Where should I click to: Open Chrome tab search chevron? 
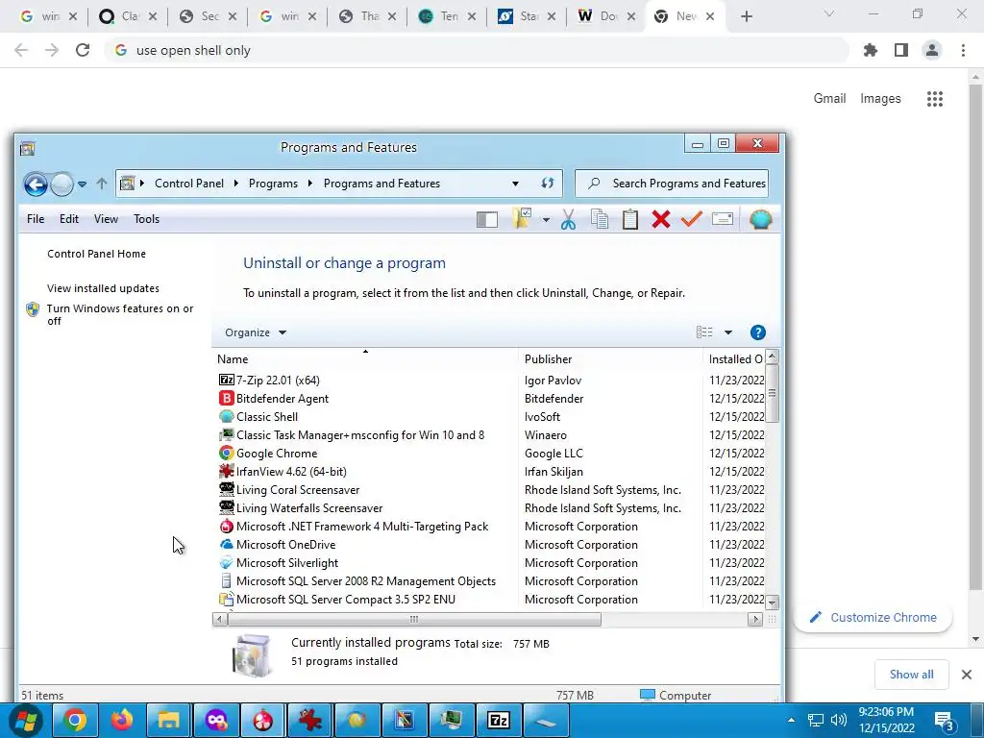[828, 13]
